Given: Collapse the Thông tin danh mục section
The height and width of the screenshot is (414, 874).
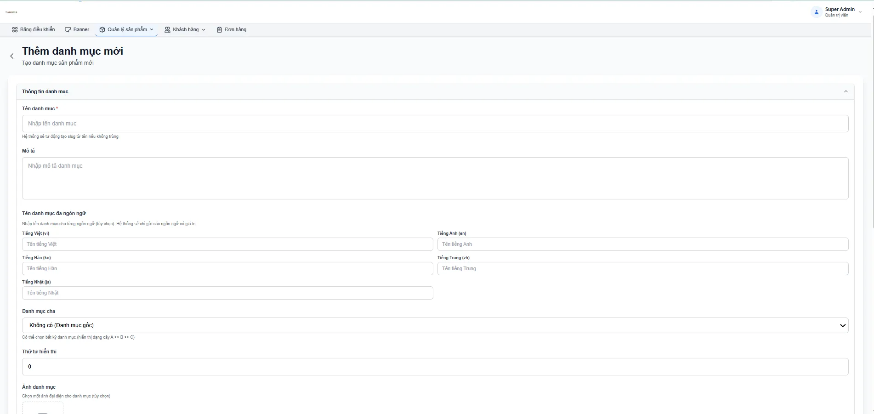Looking at the screenshot, I should point(846,91).
